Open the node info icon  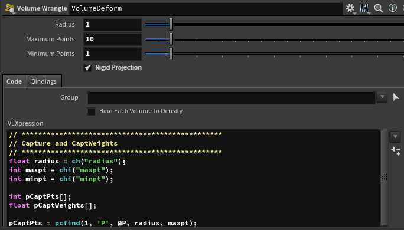pyautogui.click(x=392, y=8)
